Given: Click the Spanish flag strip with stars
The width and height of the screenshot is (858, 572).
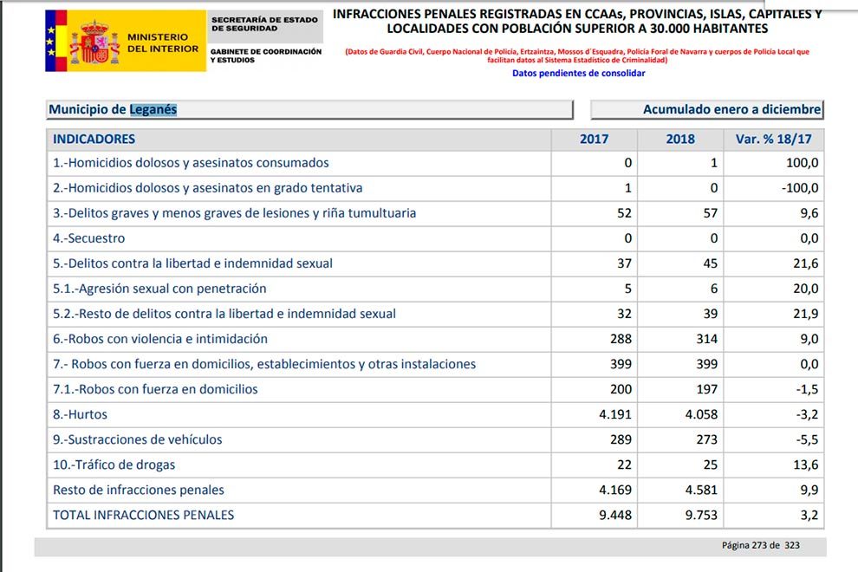Looking at the screenshot, I should coord(55,41).
